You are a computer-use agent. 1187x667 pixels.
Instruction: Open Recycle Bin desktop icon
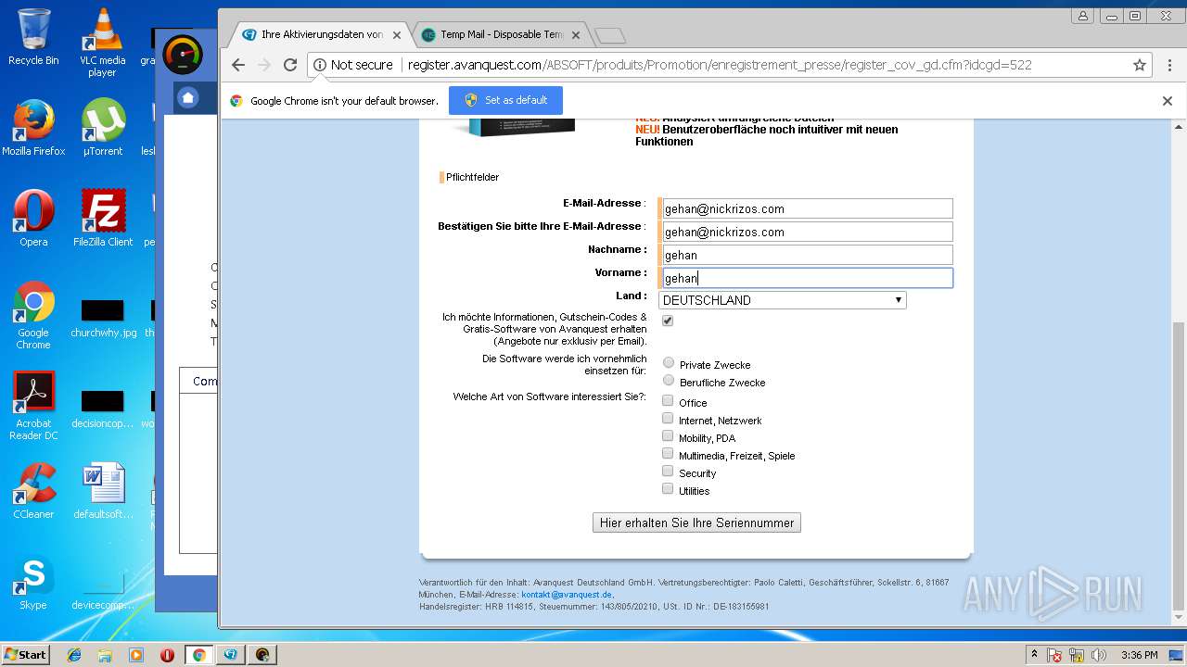point(33,37)
